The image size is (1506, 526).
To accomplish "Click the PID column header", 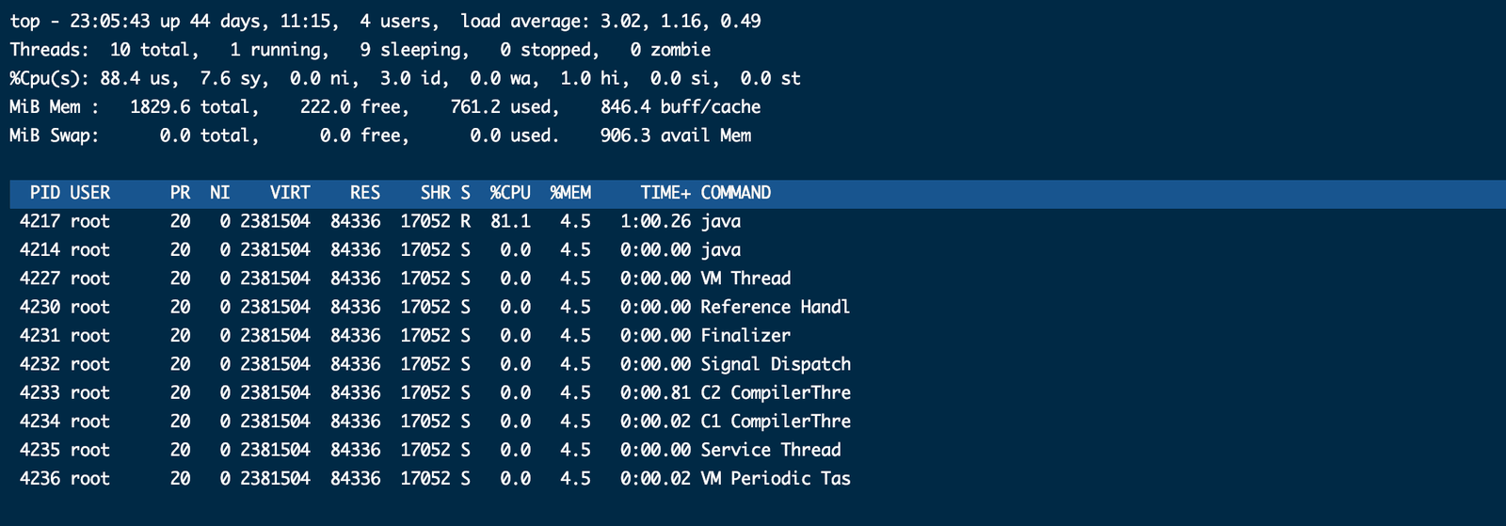I will click(45, 193).
